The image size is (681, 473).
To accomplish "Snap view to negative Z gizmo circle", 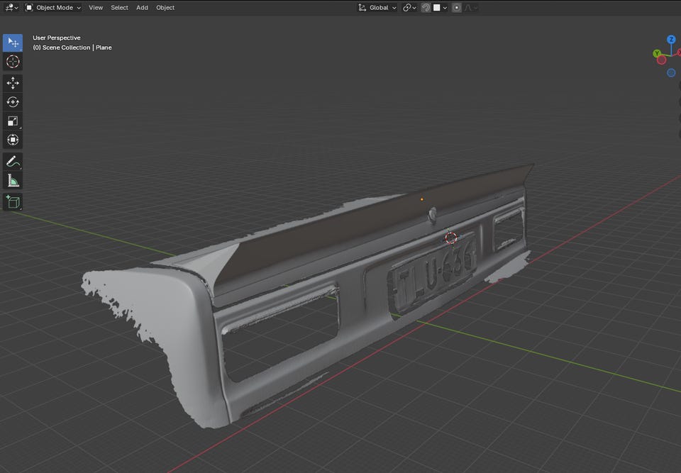I will [671, 73].
